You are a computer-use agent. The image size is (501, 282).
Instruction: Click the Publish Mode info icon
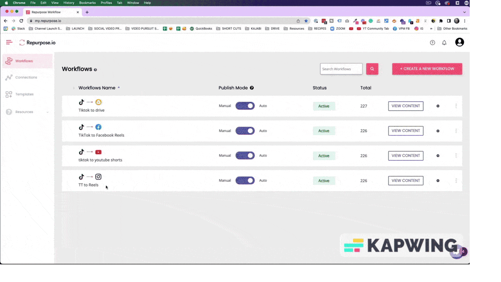[252, 88]
